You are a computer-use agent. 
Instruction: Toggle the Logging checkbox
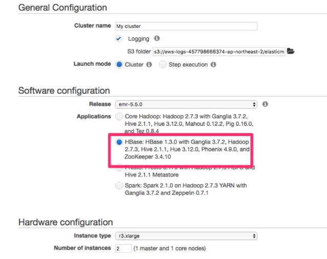coord(119,39)
